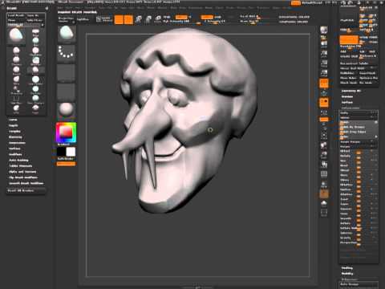
Task: Toggle the Draw mode button
Action: pos(128,19)
